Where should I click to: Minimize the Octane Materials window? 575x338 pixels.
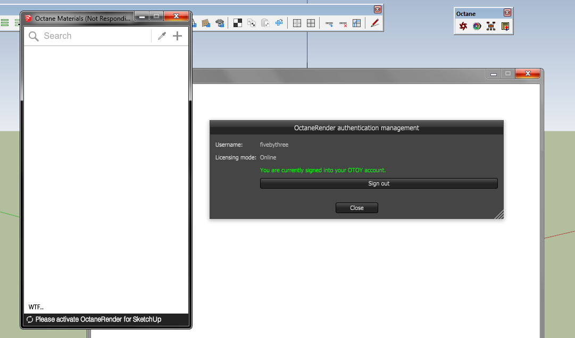(x=142, y=16)
